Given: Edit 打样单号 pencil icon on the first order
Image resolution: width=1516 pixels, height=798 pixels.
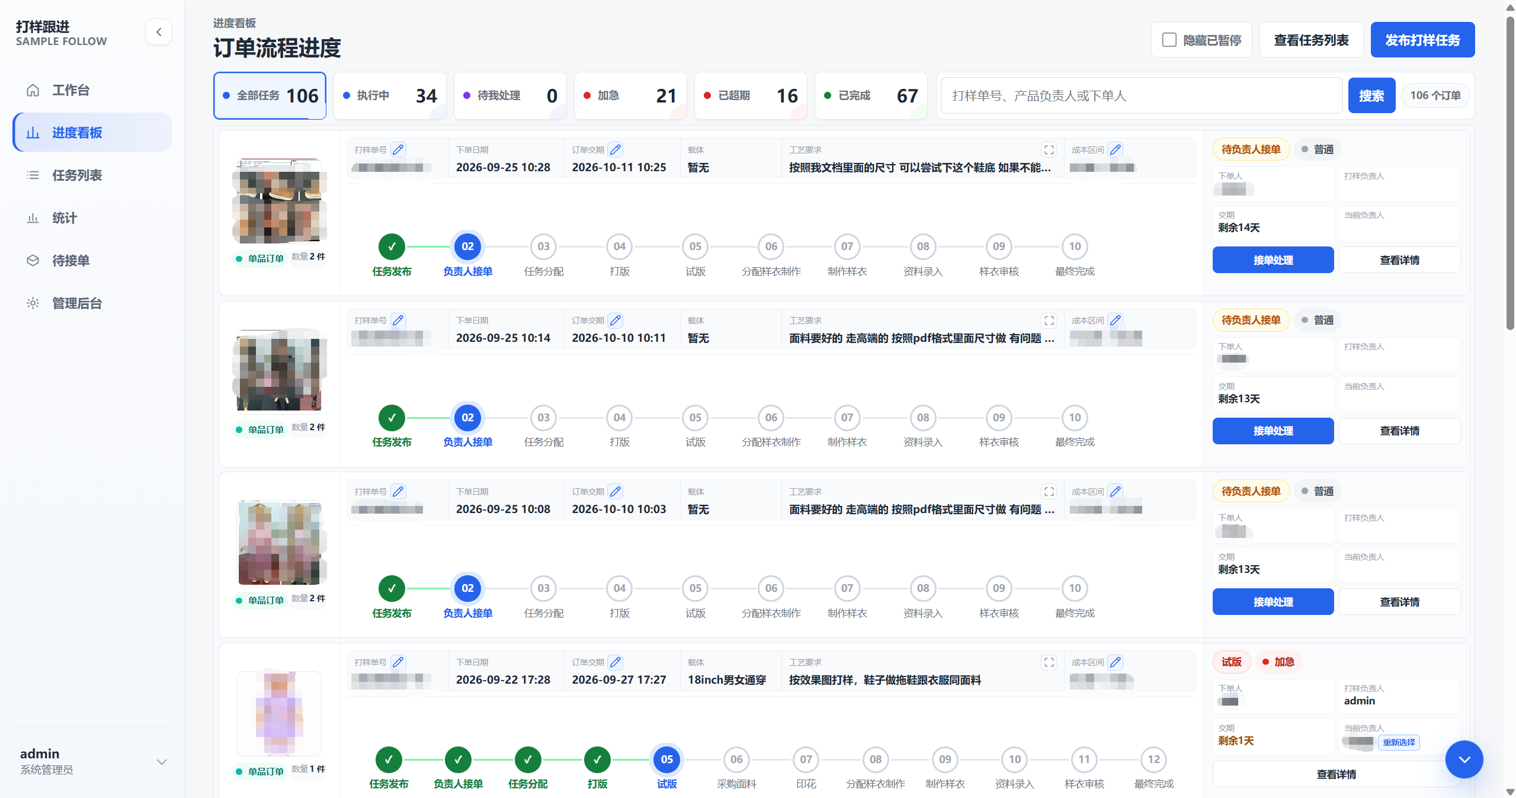Looking at the screenshot, I should pyautogui.click(x=399, y=150).
